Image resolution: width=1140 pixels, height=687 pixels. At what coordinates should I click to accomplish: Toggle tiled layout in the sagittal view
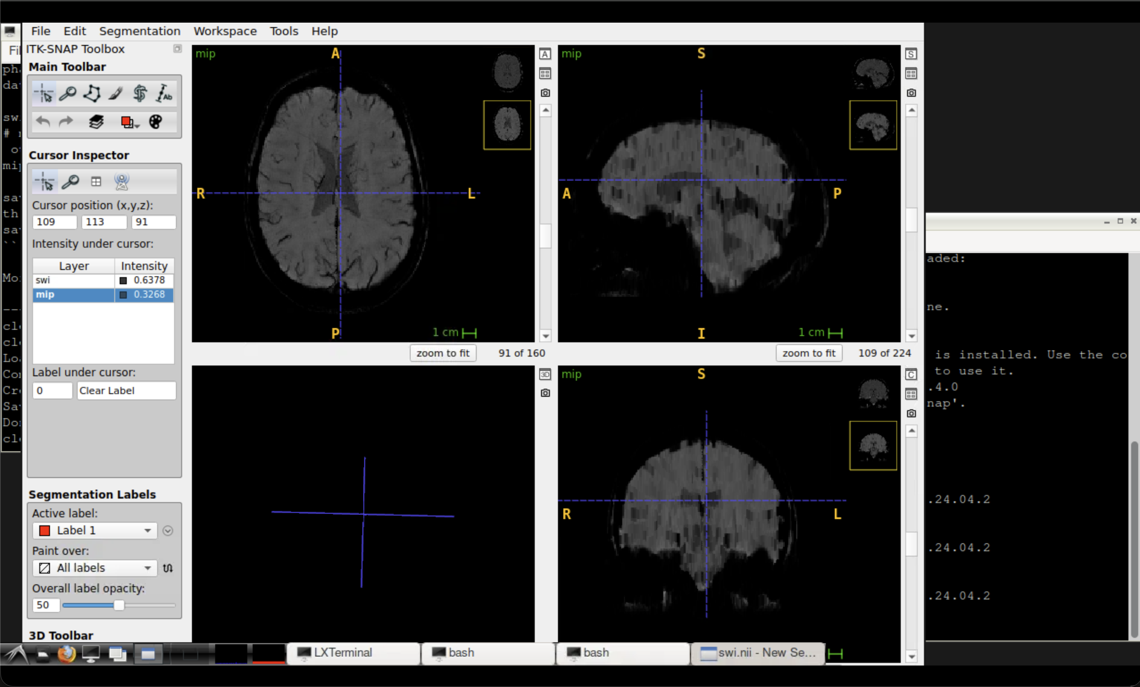[x=911, y=74]
